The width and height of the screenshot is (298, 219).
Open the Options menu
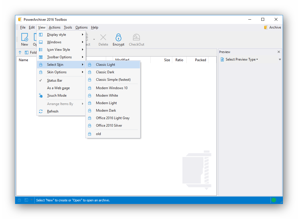(82, 27)
